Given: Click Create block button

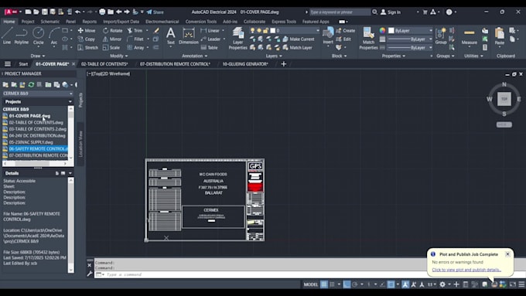Looking at the screenshot, I should (346, 30).
